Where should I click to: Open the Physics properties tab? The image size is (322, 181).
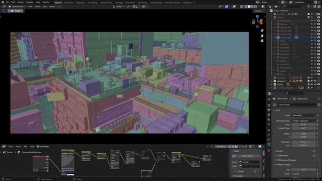pyautogui.click(x=269, y=135)
